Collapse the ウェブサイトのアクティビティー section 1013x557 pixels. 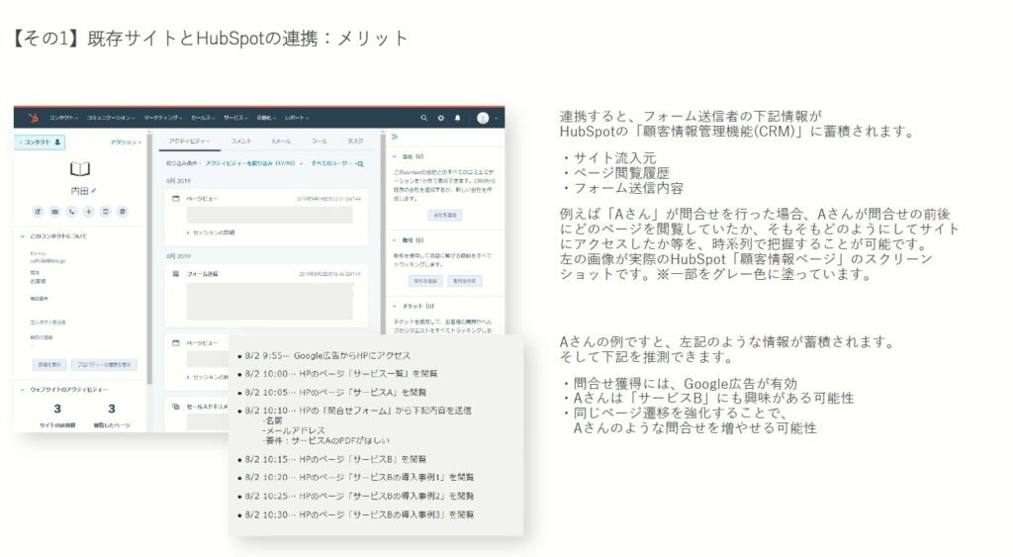[23, 390]
